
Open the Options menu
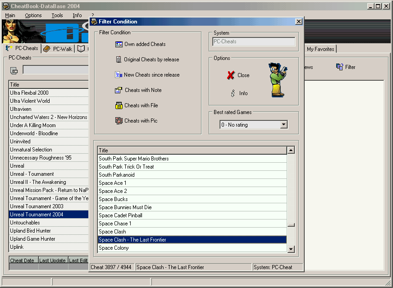point(33,15)
